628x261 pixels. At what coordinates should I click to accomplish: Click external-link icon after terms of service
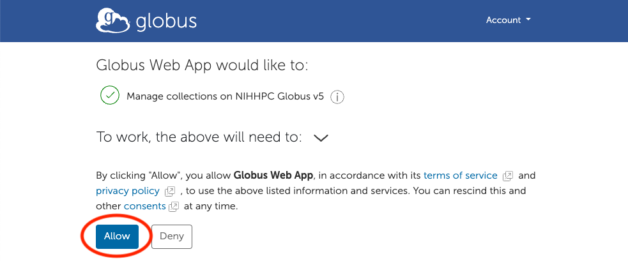click(508, 175)
